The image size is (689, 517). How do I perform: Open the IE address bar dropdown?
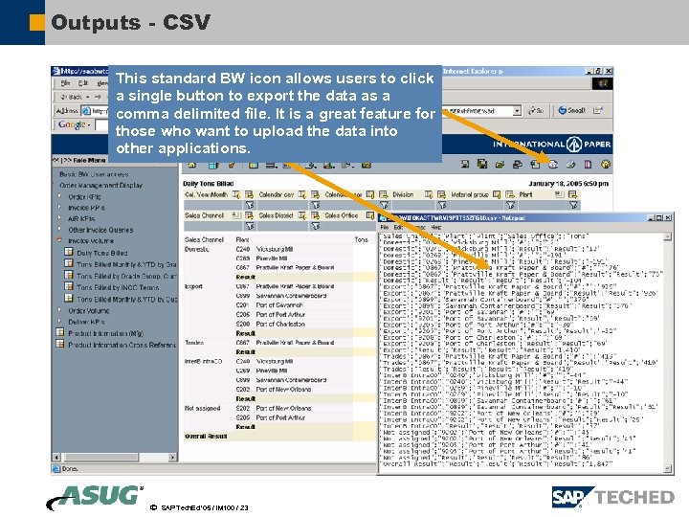pyautogui.click(x=517, y=111)
